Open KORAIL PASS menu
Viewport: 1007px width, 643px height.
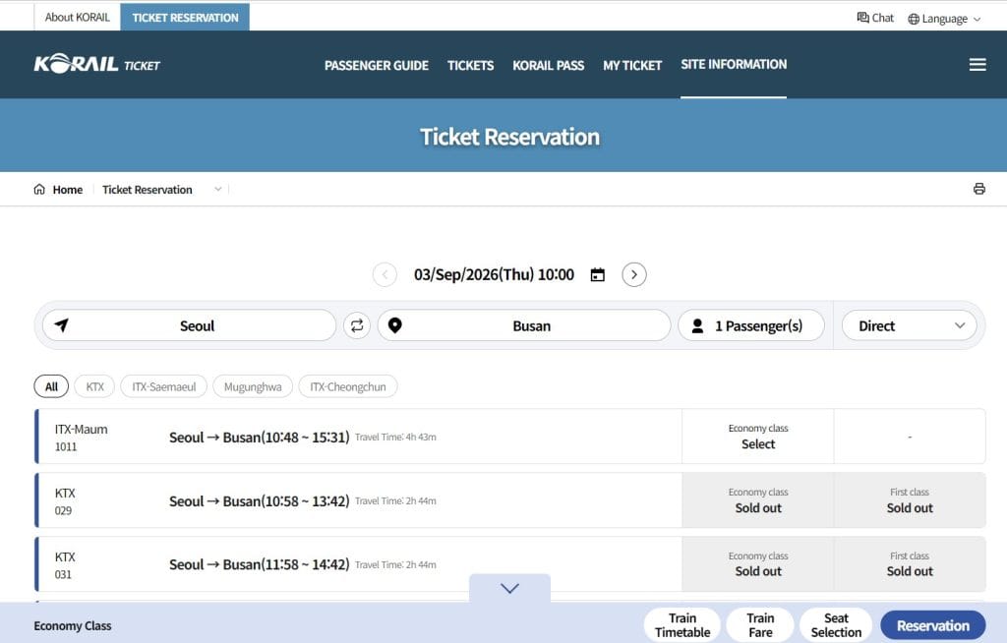549,65
